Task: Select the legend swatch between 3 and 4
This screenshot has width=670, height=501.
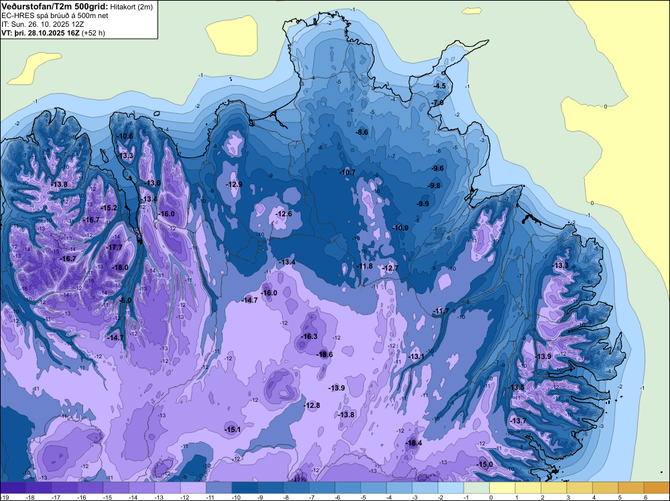Action: point(580,488)
